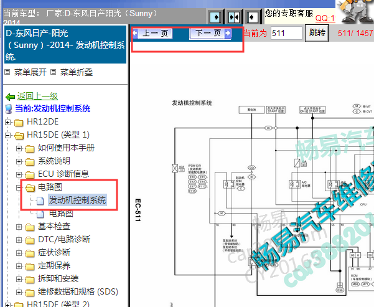The image size is (374, 307).
Task: Select the 拆卸和安装 tree item
Action: pos(58,278)
